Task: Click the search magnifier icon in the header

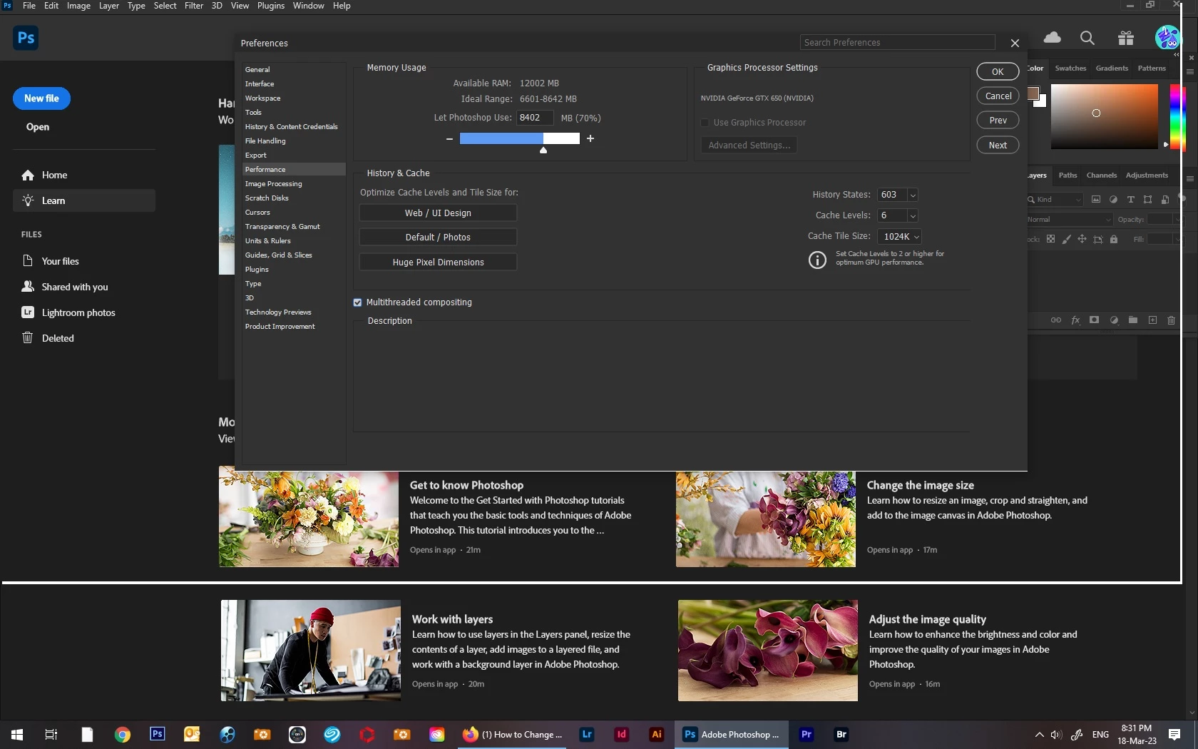Action: click(1087, 38)
